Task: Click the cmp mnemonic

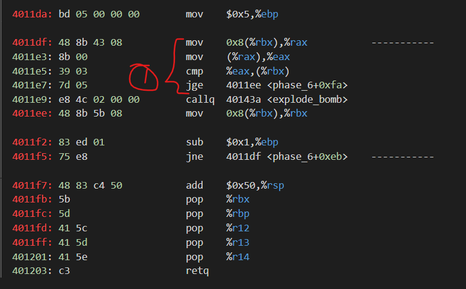Action: tap(194, 71)
